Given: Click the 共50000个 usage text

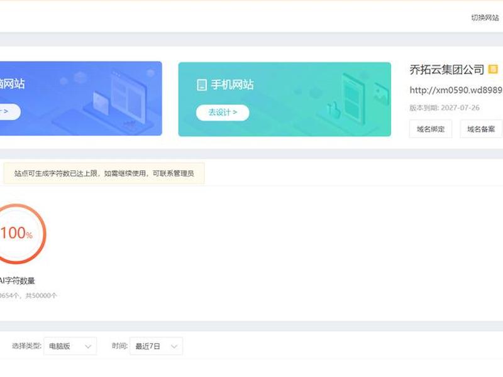Looking at the screenshot, I should pos(41,295).
